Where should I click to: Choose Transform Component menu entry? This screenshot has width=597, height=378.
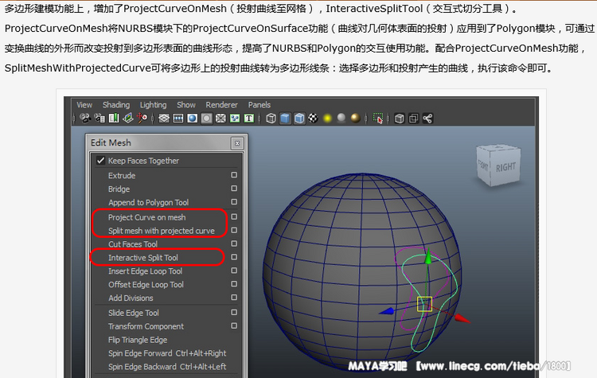click(x=146, y=326)
